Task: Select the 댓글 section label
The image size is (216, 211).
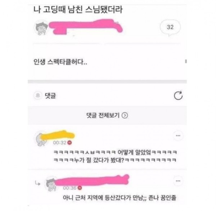Action: coord(50,96)
